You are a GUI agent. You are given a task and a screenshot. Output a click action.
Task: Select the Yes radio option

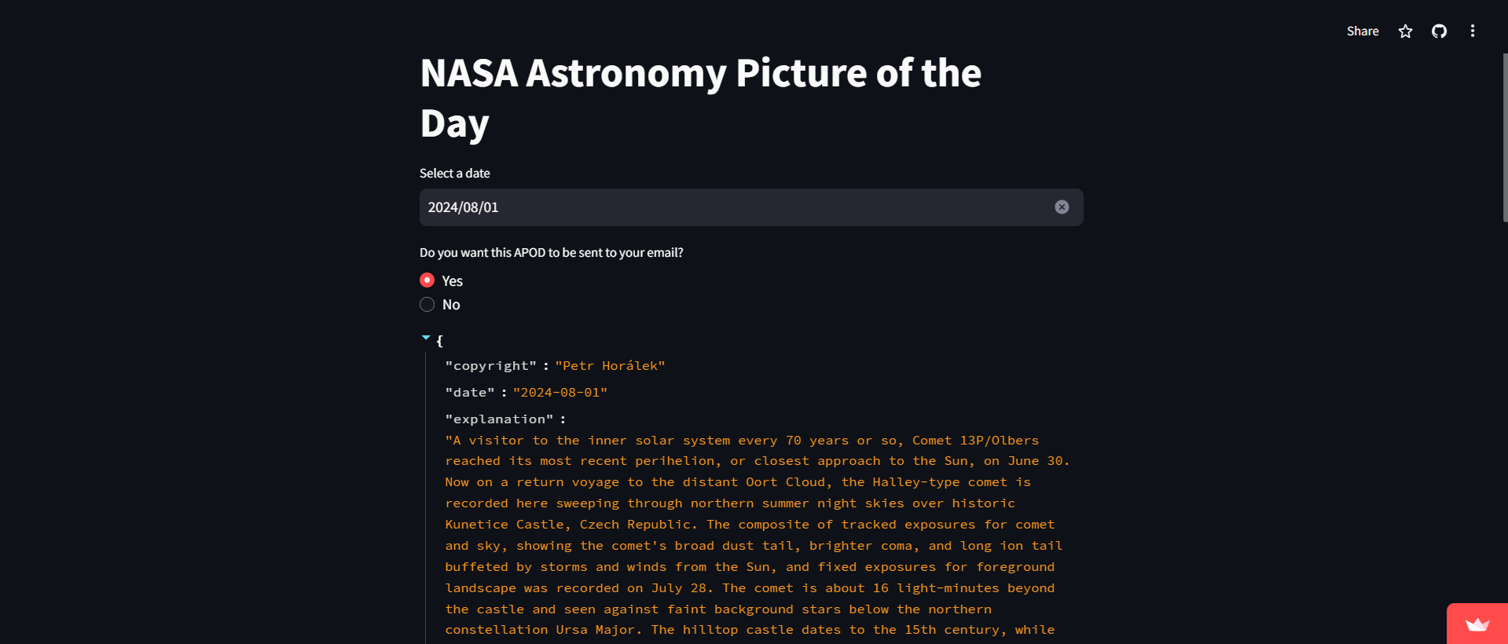[427, 280]
